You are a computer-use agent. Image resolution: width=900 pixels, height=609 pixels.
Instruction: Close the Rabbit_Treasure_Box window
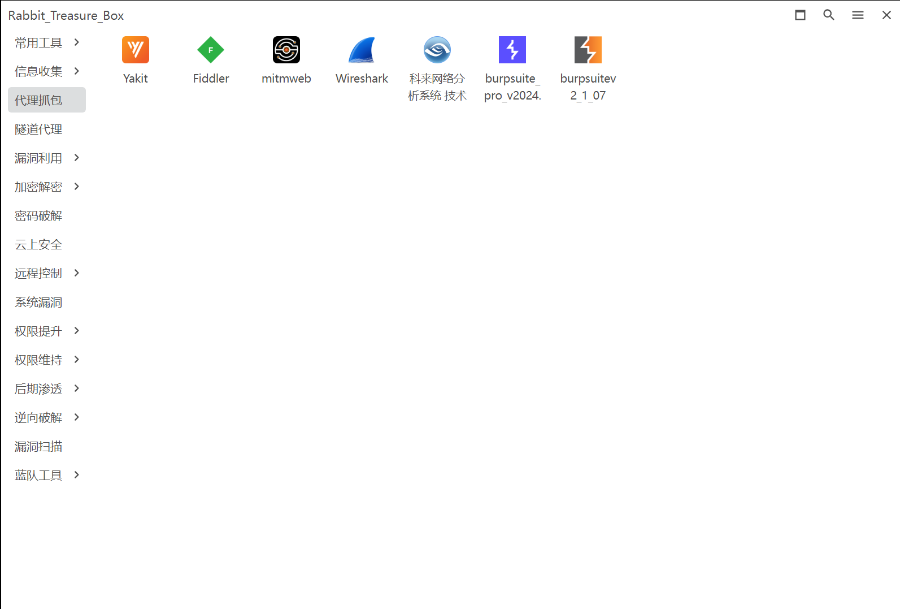pos(886,15)
